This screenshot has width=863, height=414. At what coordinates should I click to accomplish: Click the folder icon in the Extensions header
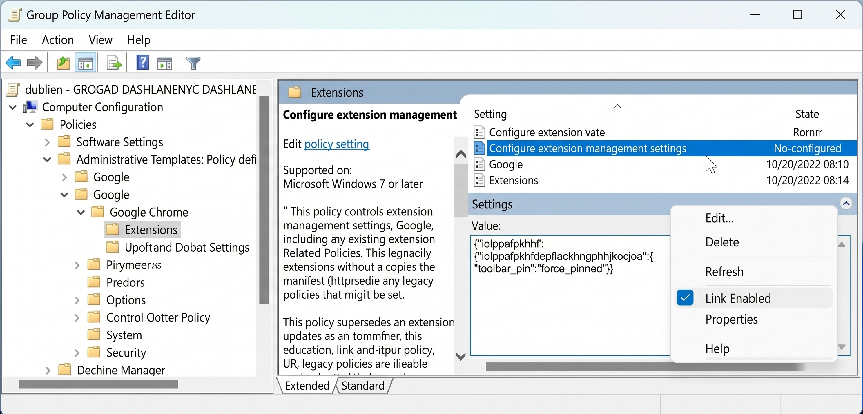[x=295, y=92]
